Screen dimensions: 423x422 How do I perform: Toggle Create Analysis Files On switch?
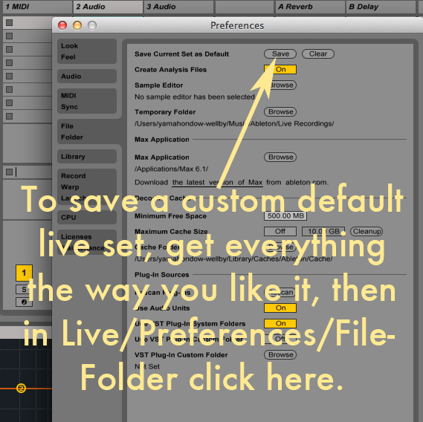(280, 69)
